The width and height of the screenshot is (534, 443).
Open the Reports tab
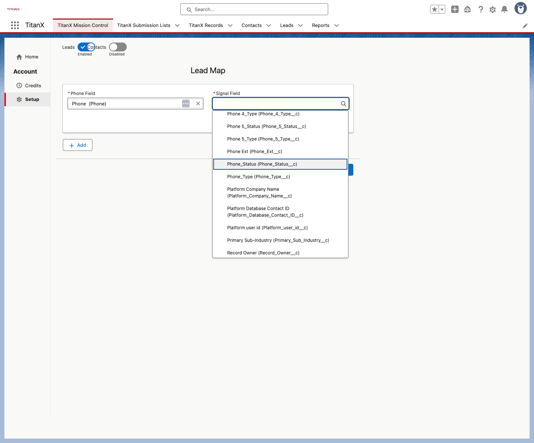click(320, 26)
